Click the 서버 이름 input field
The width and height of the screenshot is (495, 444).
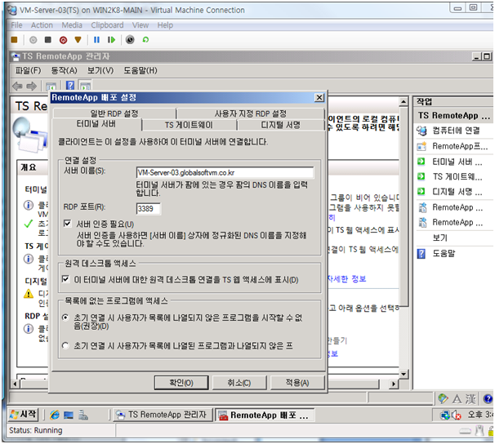(x=225, y=172)
